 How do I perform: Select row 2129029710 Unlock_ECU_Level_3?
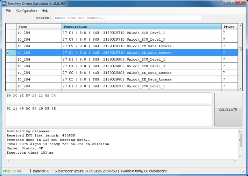(x=122, y=40)
